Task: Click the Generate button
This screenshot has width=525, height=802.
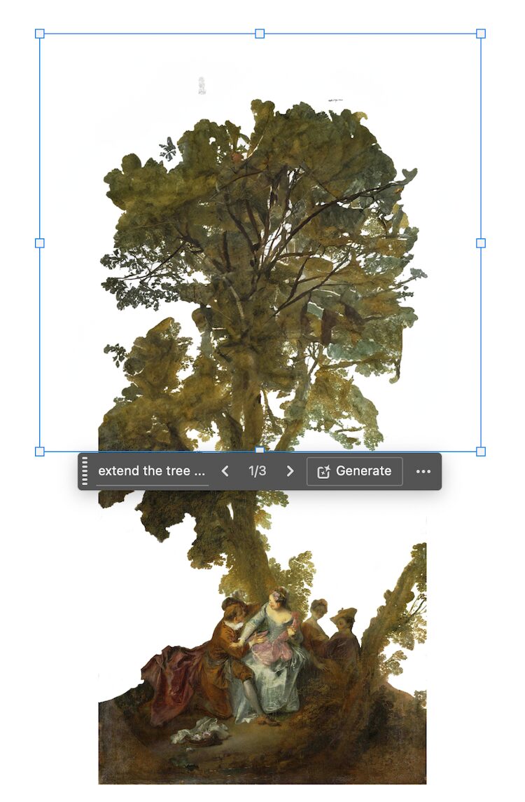Action: click(x=354, y=471)
